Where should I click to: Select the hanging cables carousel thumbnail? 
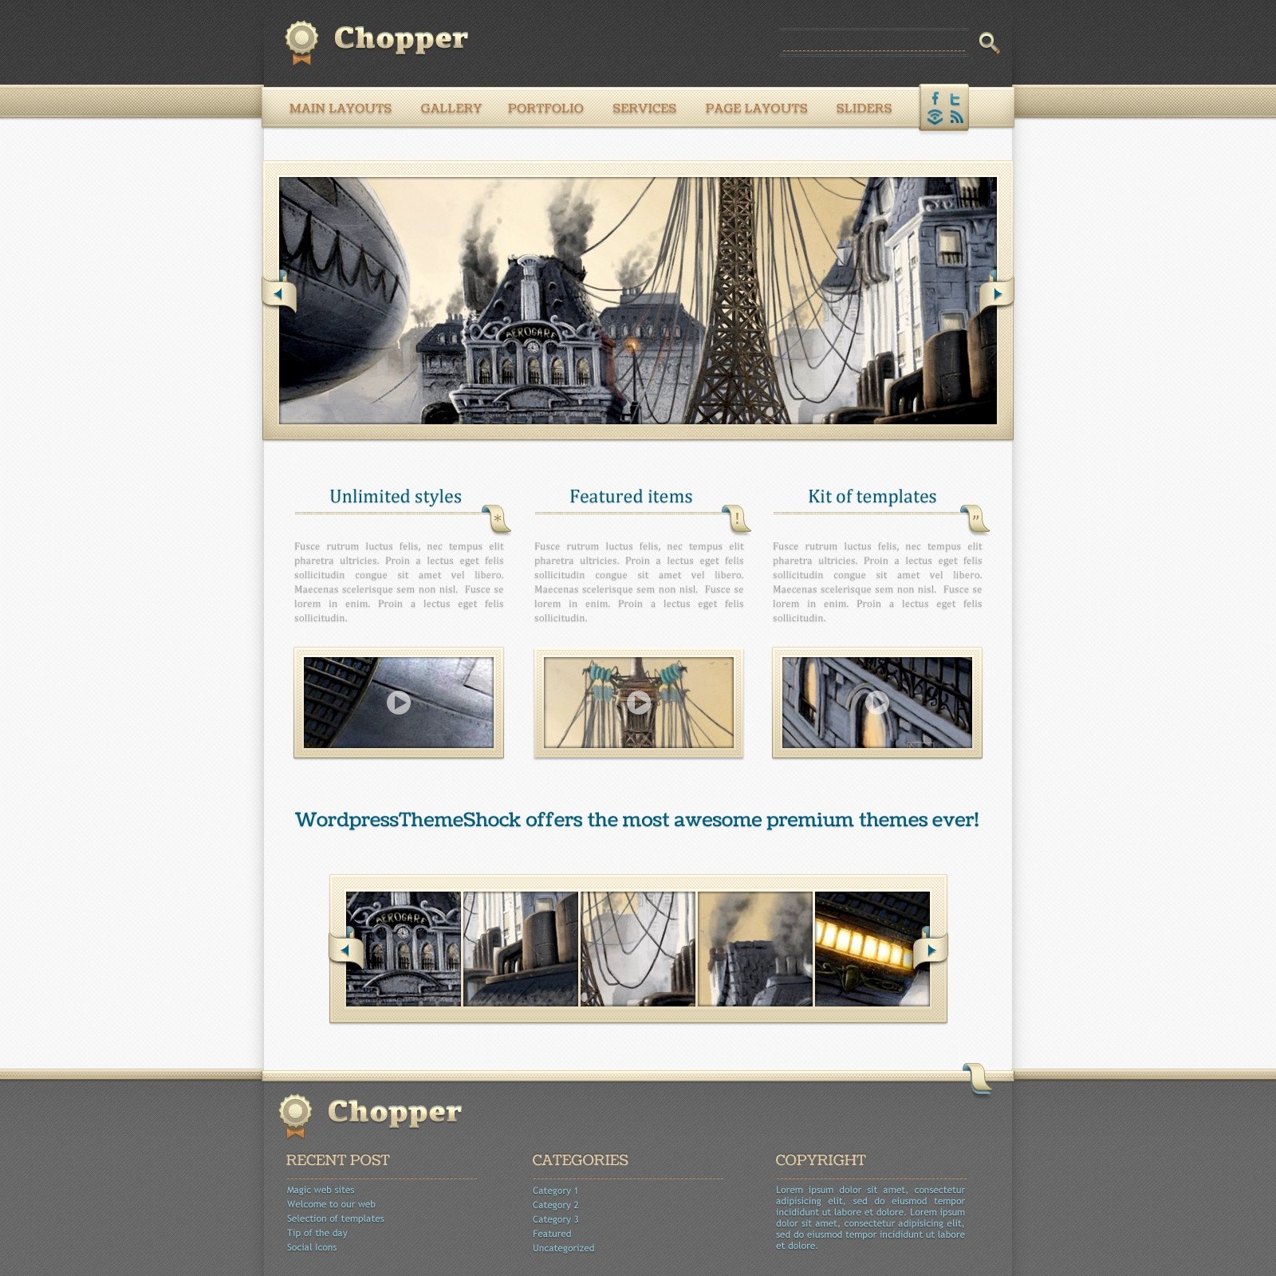638,949
